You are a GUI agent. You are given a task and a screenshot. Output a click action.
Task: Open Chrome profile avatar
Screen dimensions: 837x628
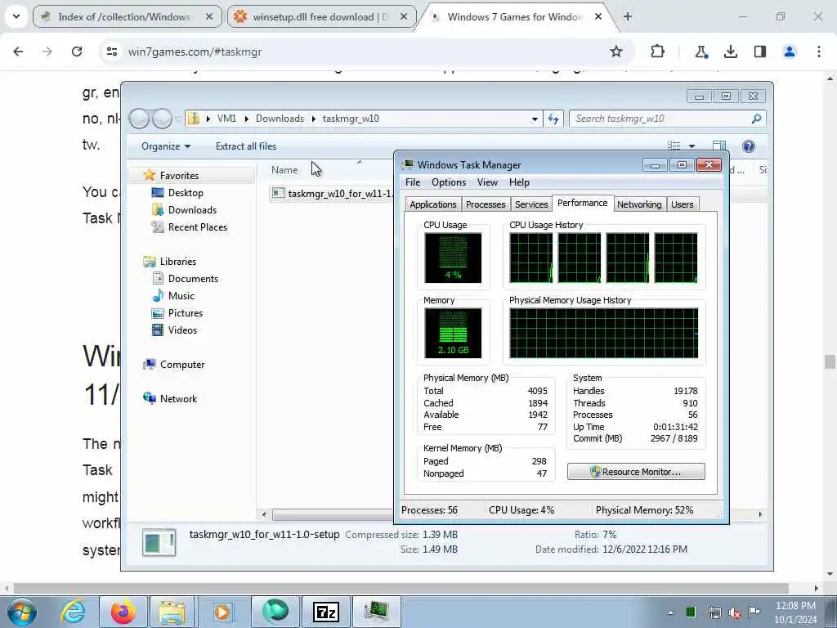[x=789, y=52]
